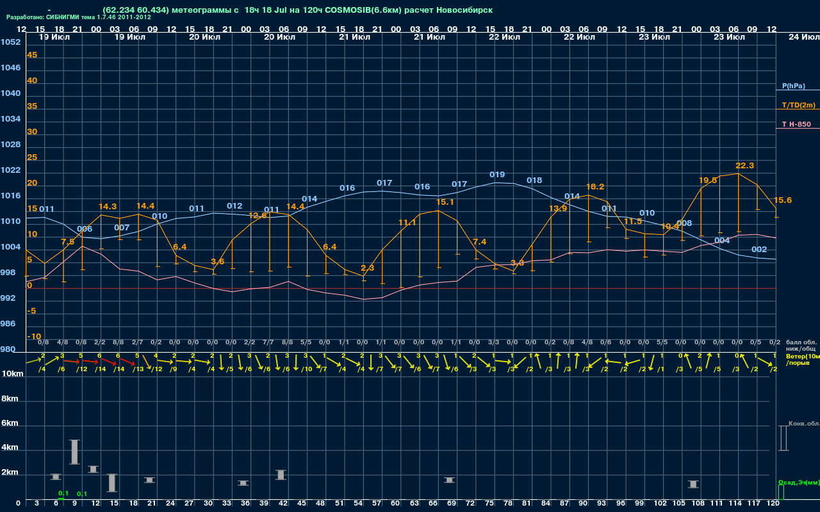Screen dimensions: 820x512
Task: Click the temperature label 7.4
Action: coord(479,242)
